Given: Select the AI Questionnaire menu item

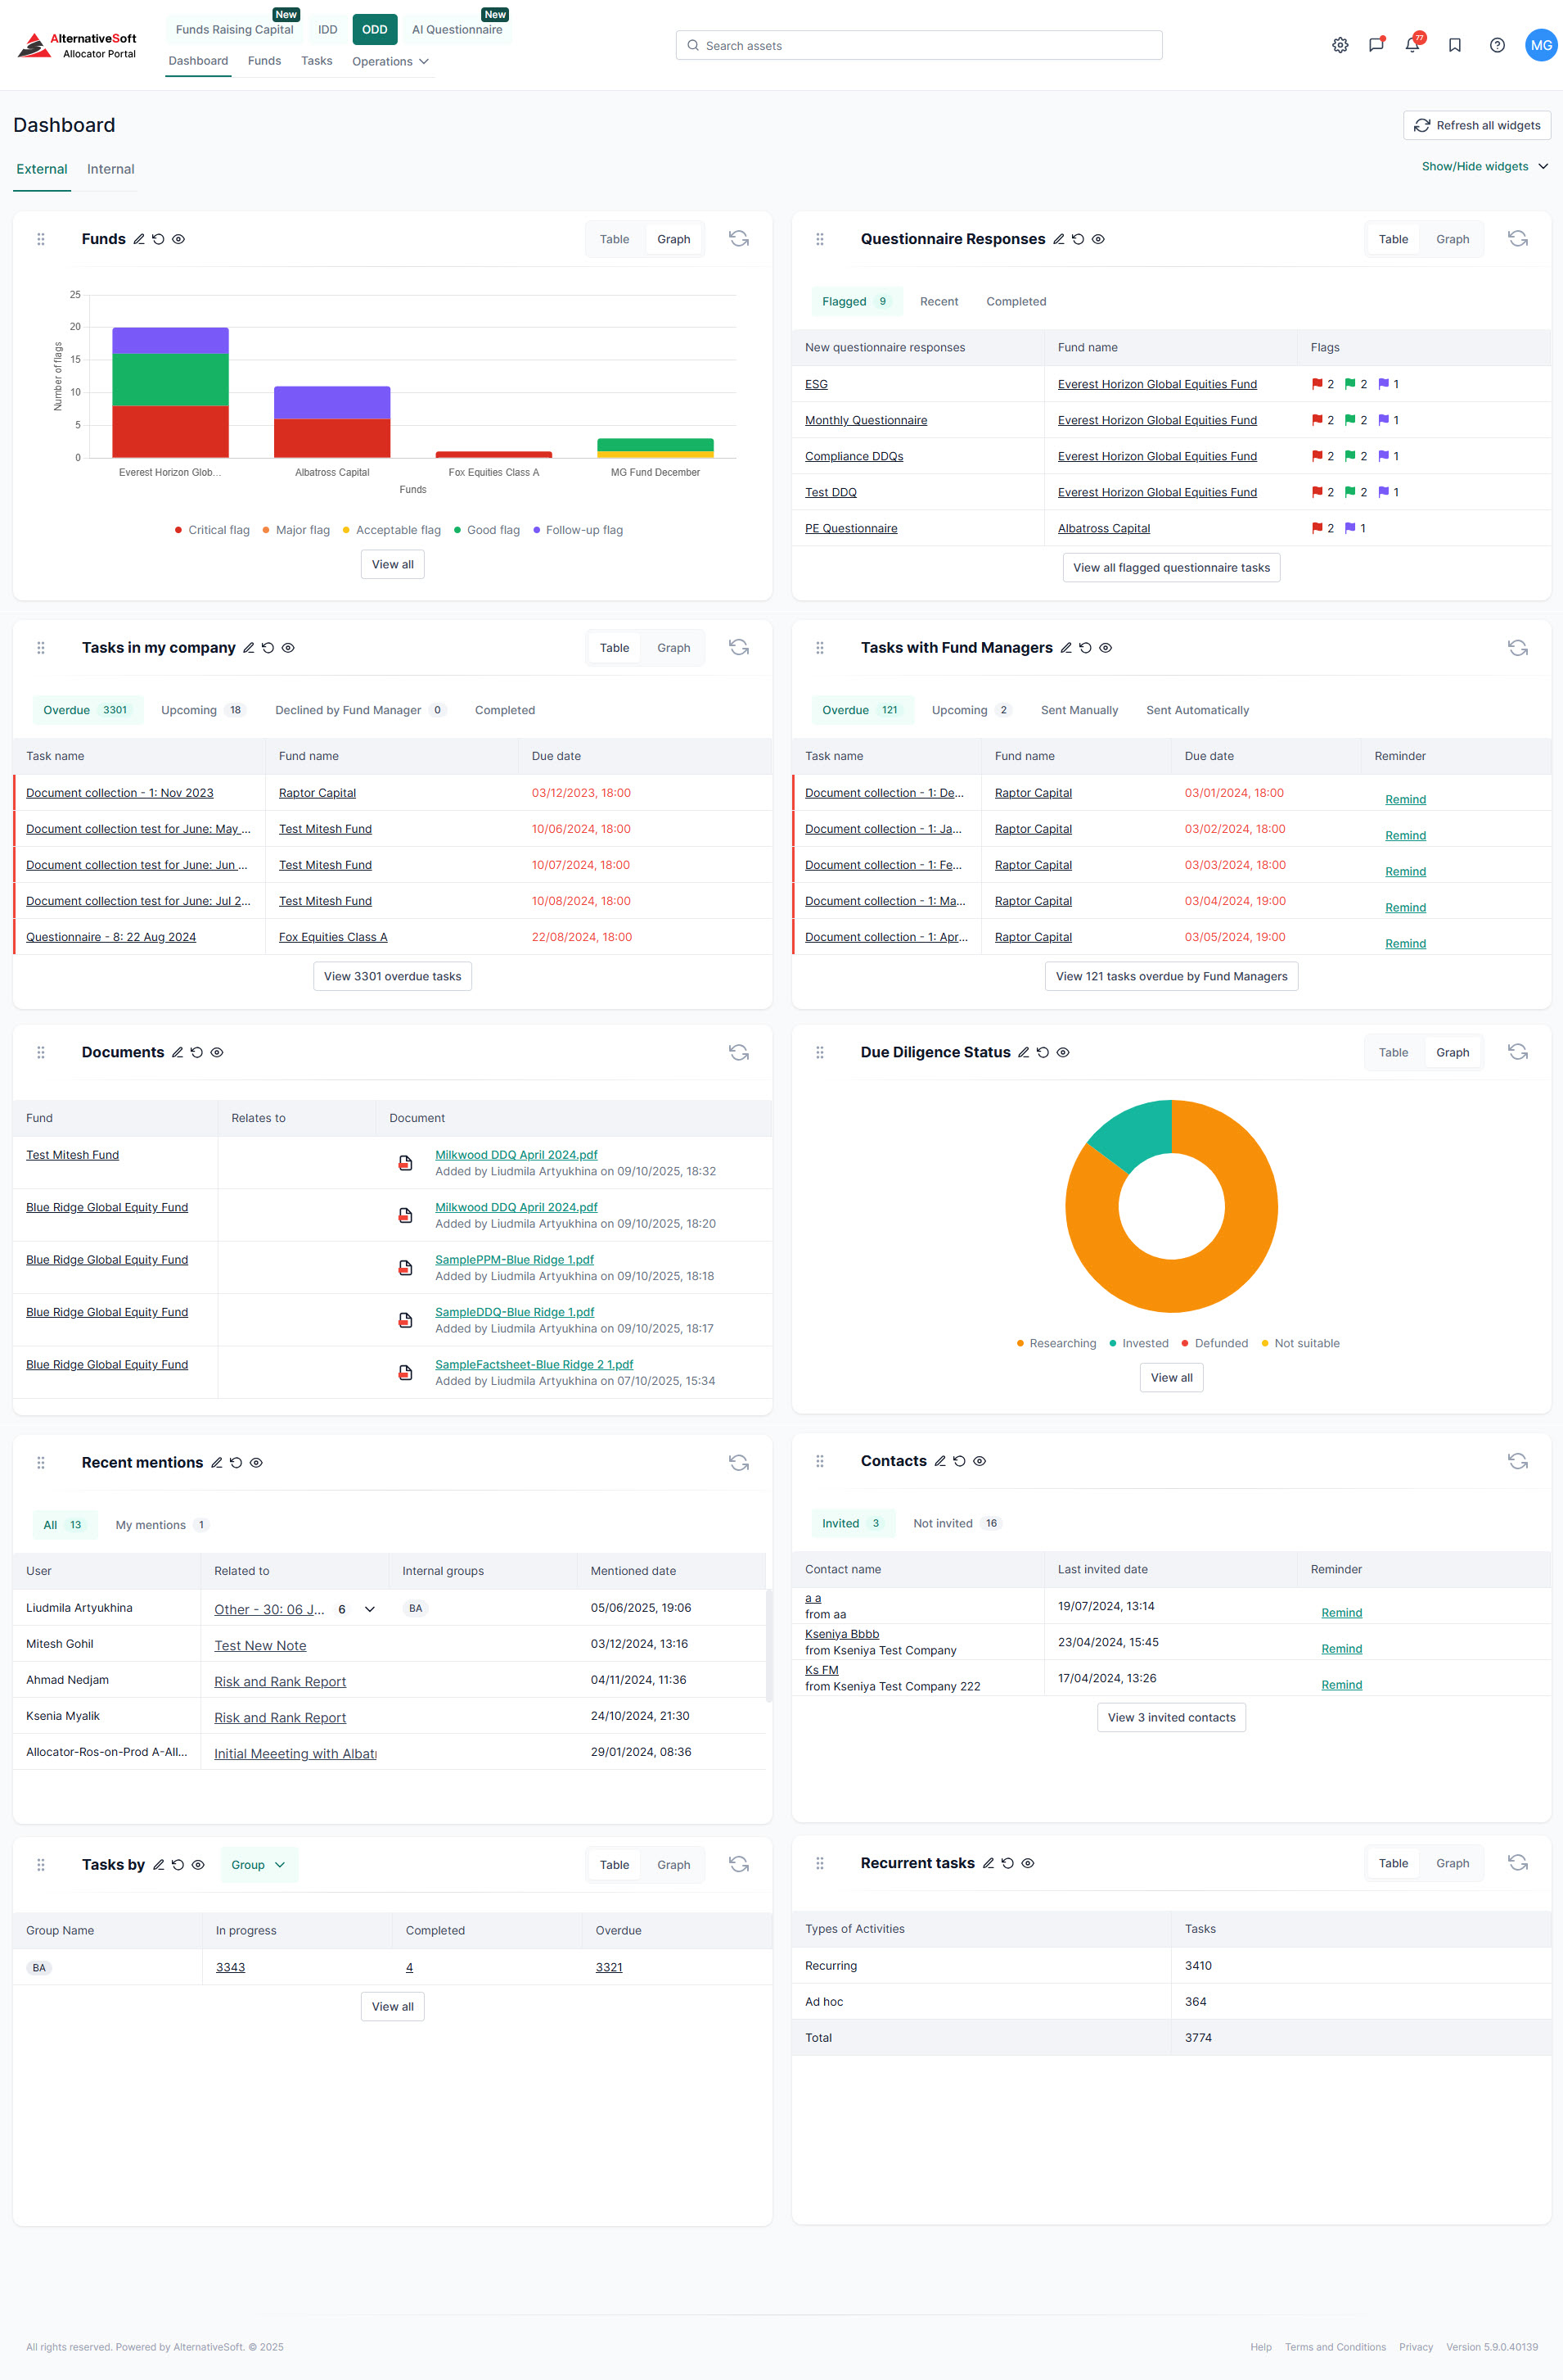Looking at the screenshot, I should (x=457, y=29).
